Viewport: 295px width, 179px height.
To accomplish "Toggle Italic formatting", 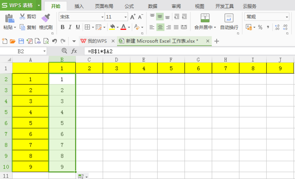I will (70, 27).
